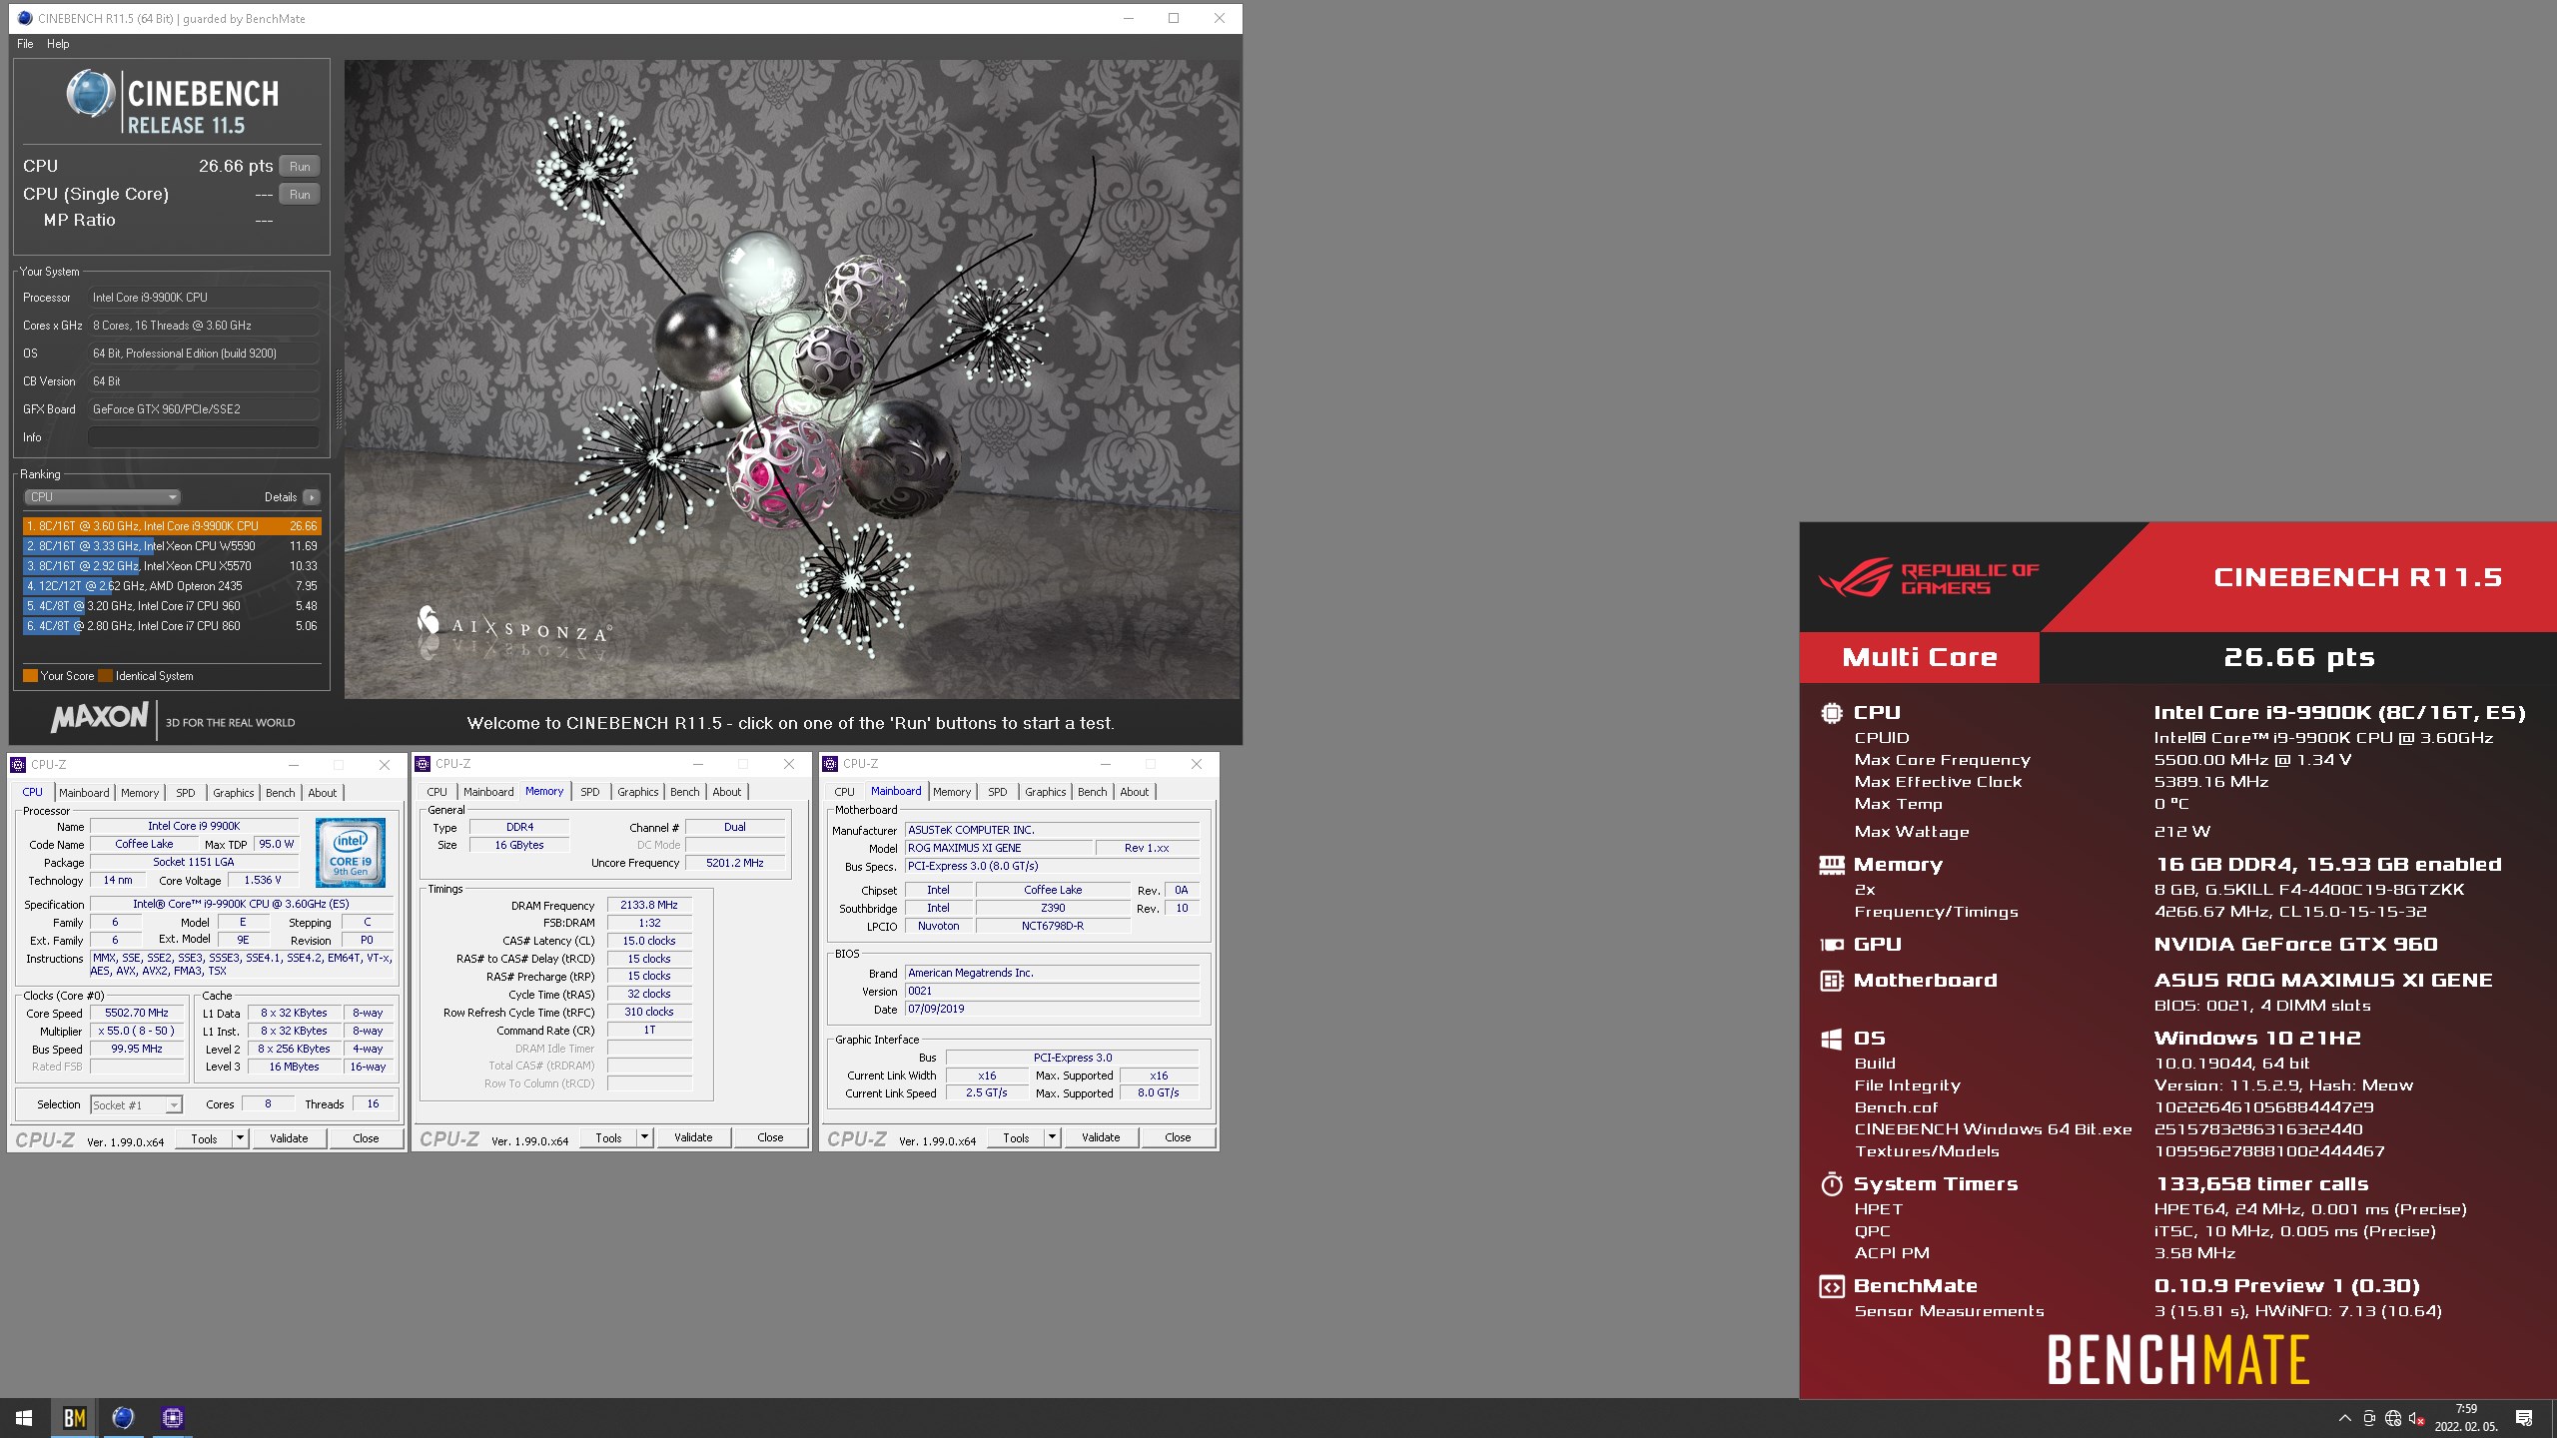This screenshot has width=2557, height=1438.
Task: Click the ROG logo in the BenchMate panel
Action: click(x=1855, y=576)
